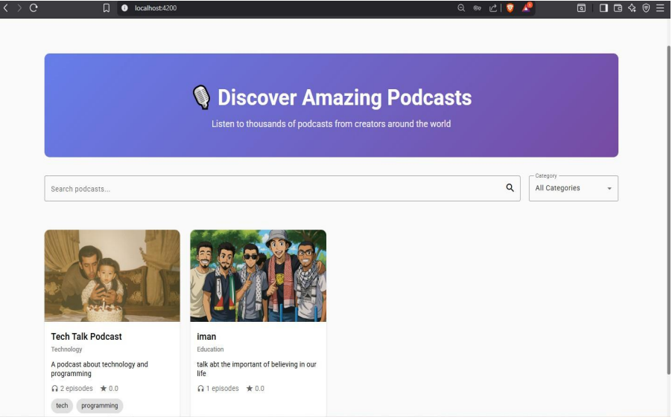Open the Tech Talk Podcast cover image
The image size is (672, 417).
pos(112,276)
